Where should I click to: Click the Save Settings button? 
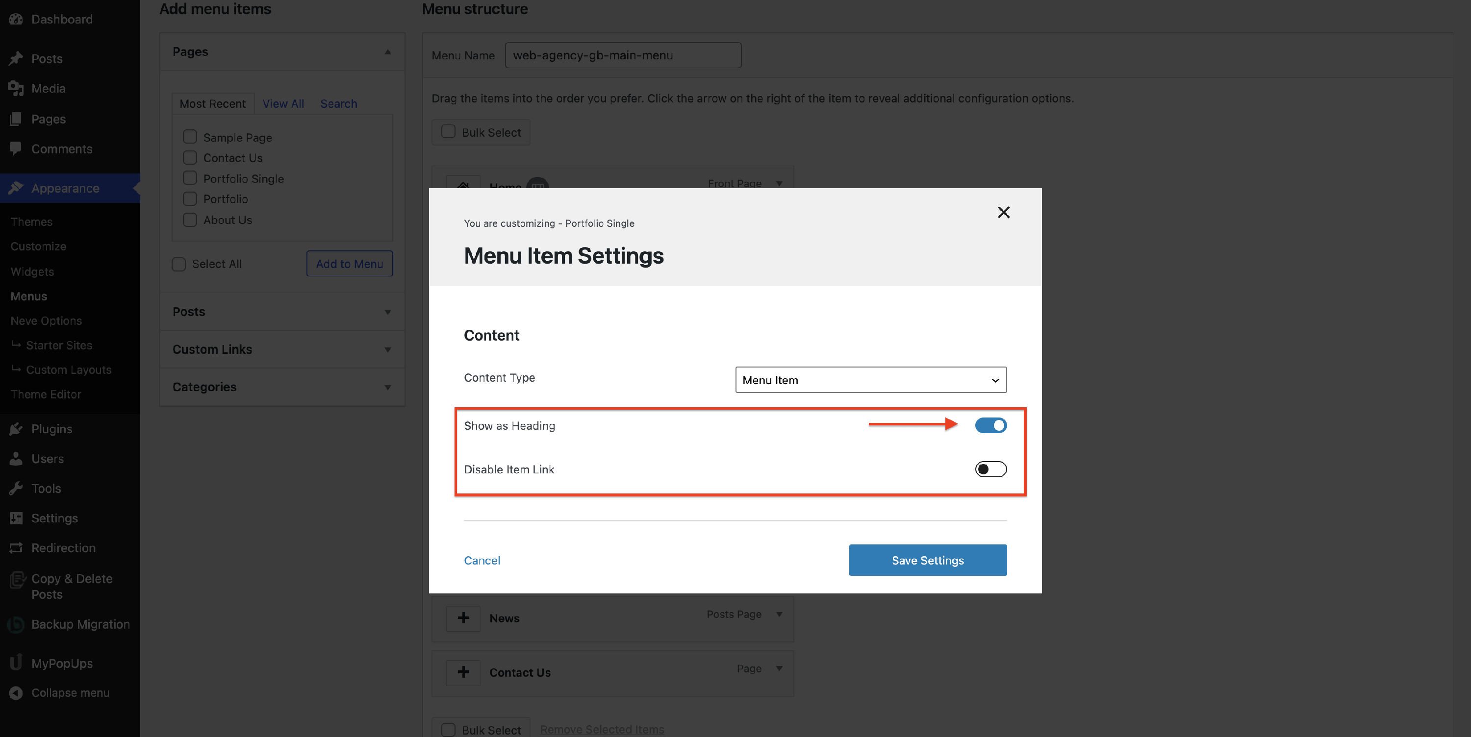pos(927,560)
